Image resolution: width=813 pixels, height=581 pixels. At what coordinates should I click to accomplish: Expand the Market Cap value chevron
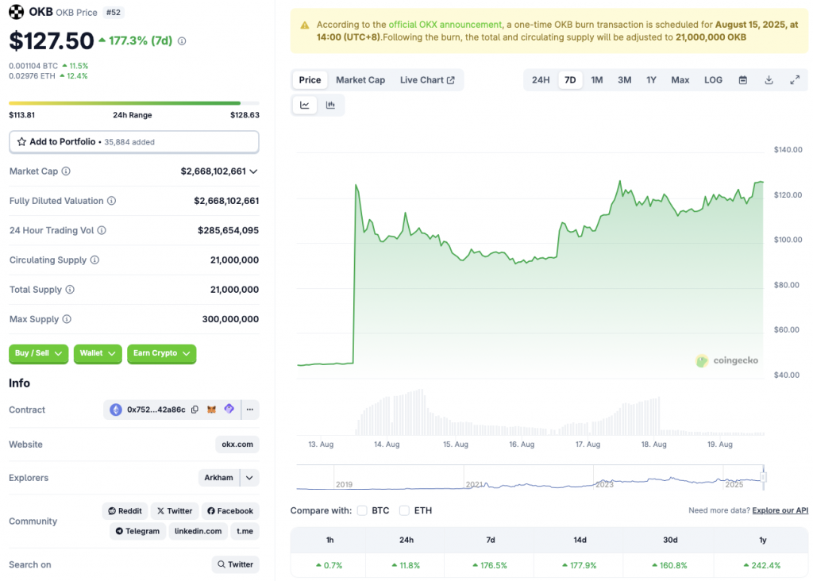click(x=253, y=171)
